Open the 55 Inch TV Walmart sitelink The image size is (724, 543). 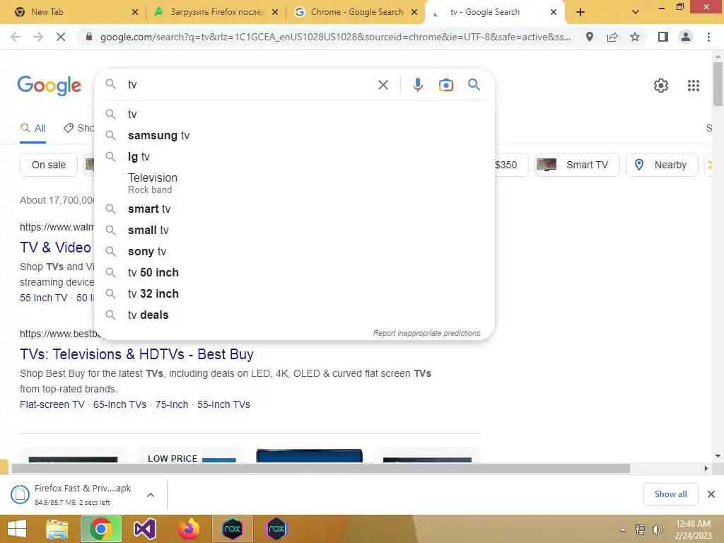43,298
